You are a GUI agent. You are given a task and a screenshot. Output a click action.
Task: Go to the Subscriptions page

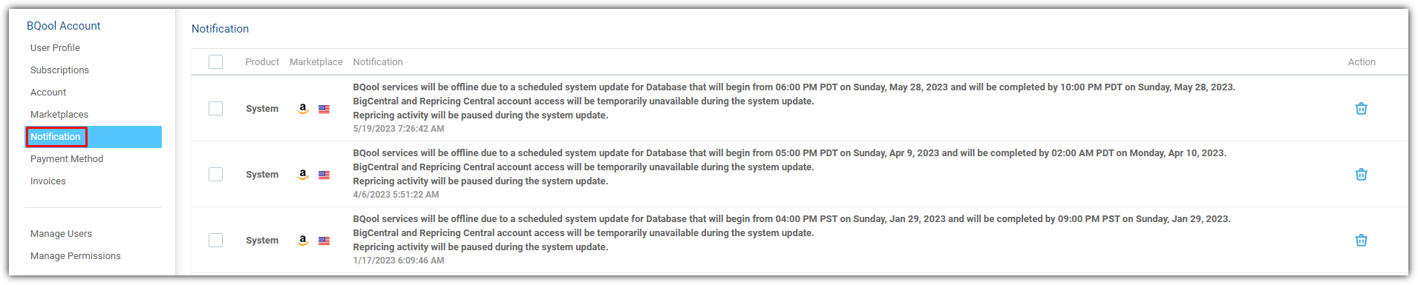pyautogui.click(x=59, y=70)
